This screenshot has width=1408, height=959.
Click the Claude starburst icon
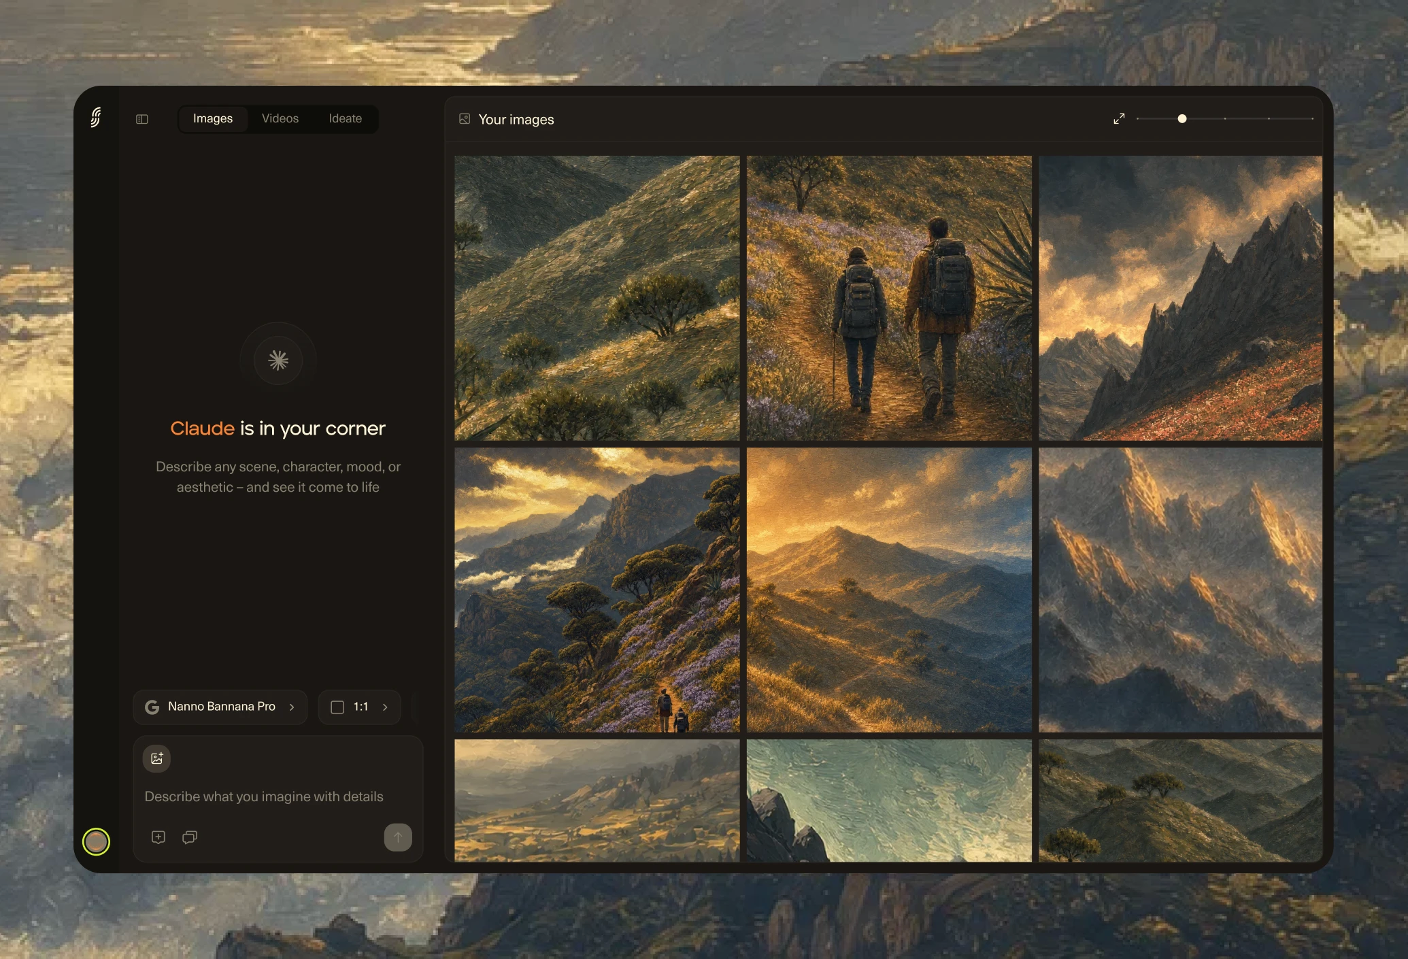(278, 360)
